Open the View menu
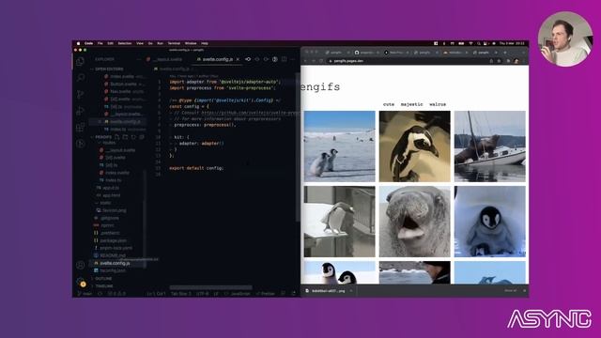Viewport: 601px width, 338px height. (140, 43)
